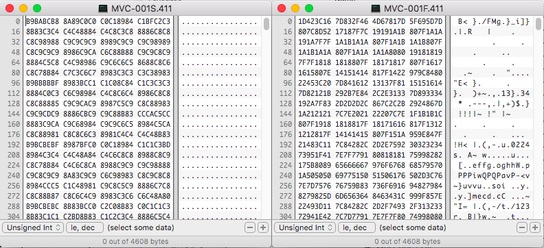The image size is (544, 248).
Task: Click the document icon beside MVC-001F.411 title
Action: click(x=375, y=8)
